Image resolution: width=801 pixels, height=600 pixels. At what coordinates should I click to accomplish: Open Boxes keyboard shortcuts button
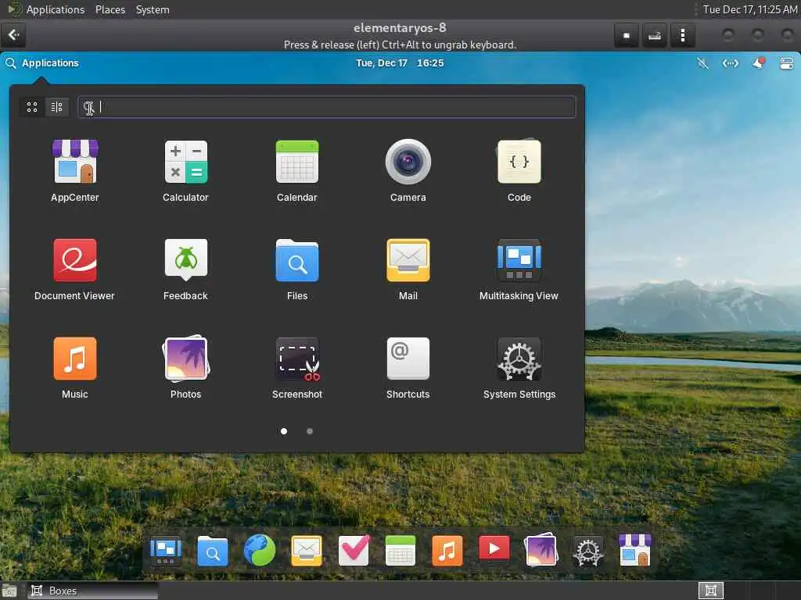click(x=655, y=35)
